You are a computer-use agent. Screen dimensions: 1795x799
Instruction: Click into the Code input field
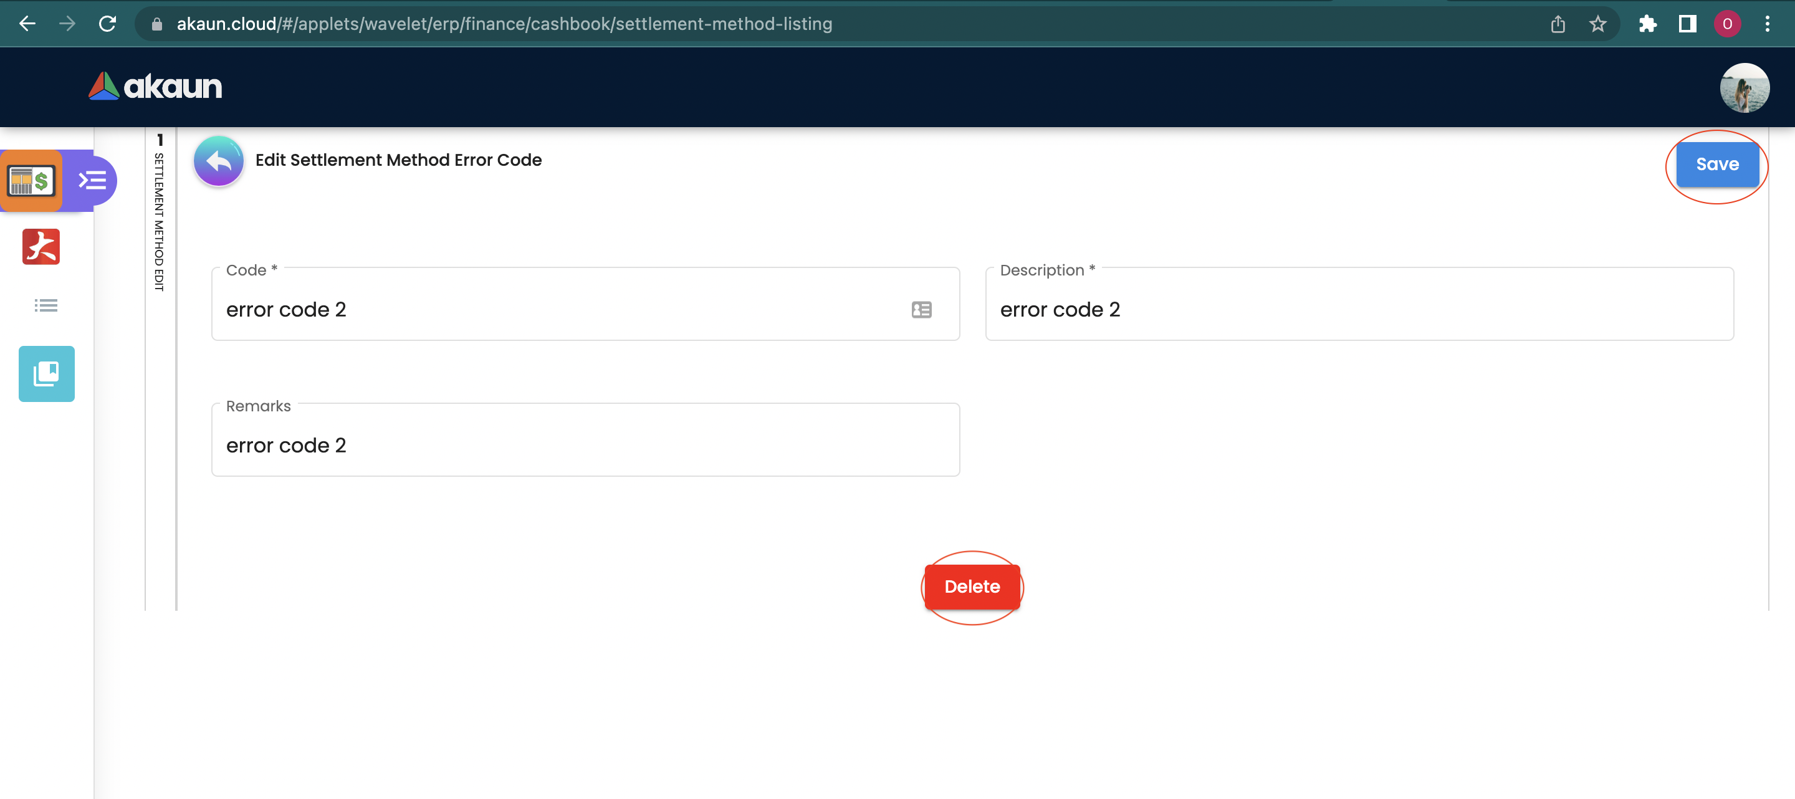pos(557,309)
